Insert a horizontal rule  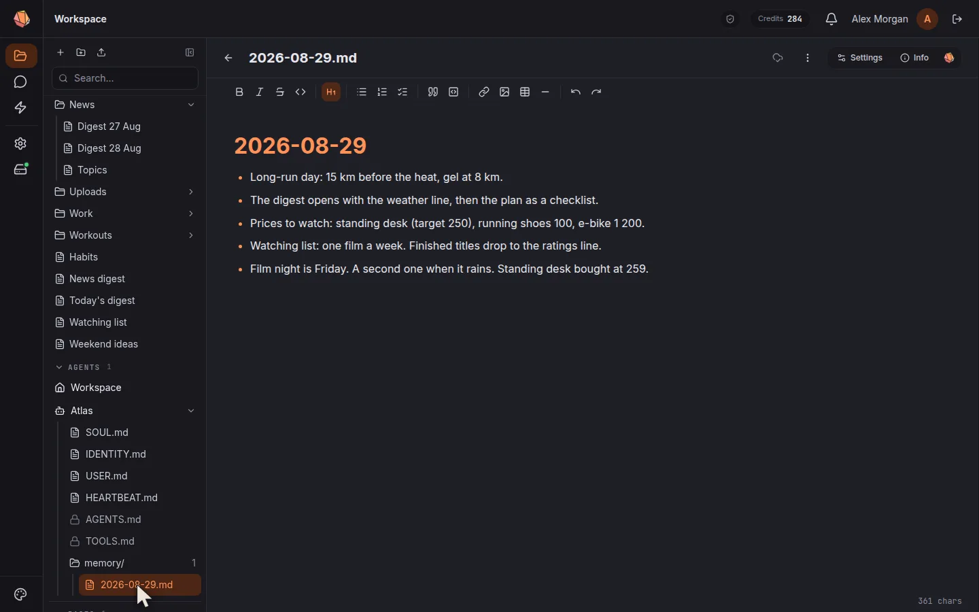(545, 92)
